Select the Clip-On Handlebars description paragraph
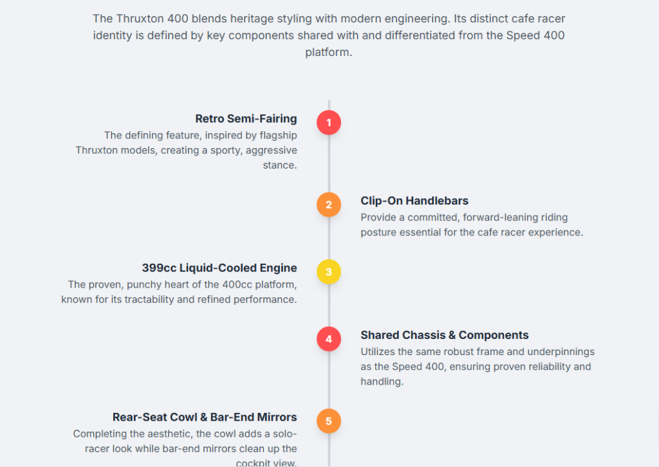Screen dimensions: 659x467 click(472, 225)
